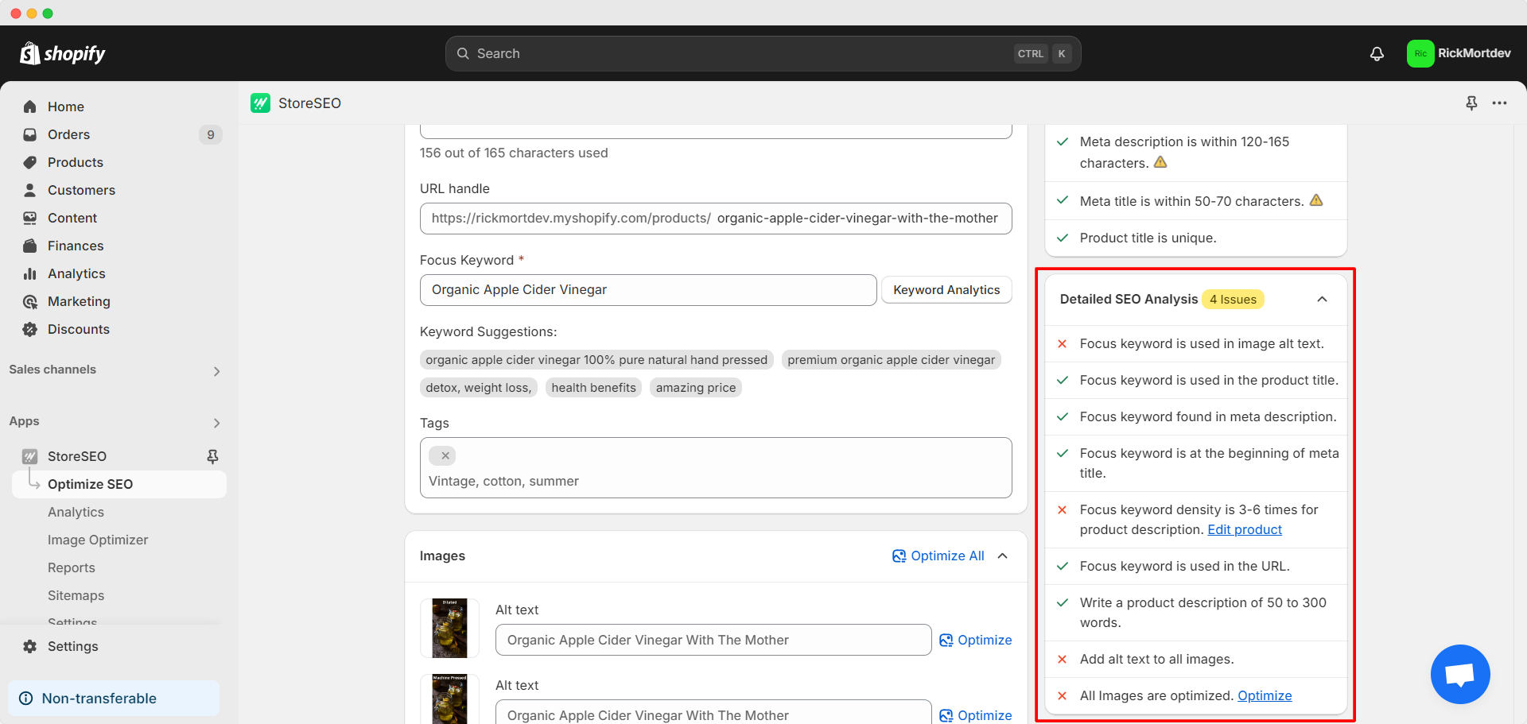Select the 'amazing price' keyword suggestion
Image resolution: width=1527 pixels, height=724 pixels.
(695, 388)
